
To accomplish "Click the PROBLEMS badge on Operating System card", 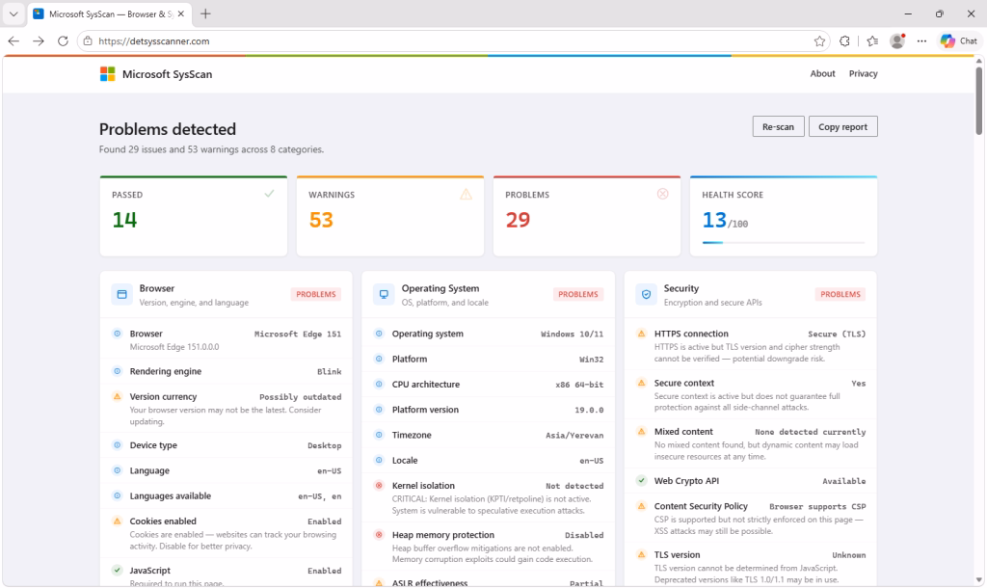I will click(x=578, y=294).
